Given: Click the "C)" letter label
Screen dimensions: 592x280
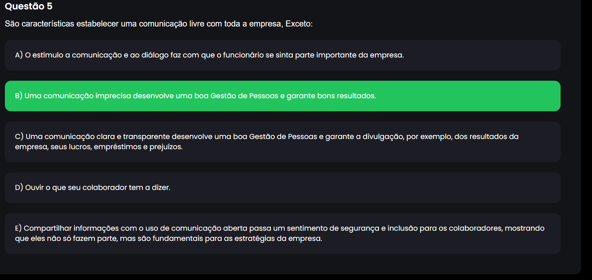Looking at the screenshot, I should 19,137.
